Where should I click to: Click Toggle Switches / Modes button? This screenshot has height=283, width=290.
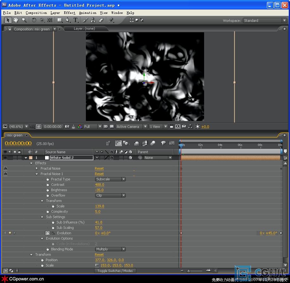click(x=115, y=271)
